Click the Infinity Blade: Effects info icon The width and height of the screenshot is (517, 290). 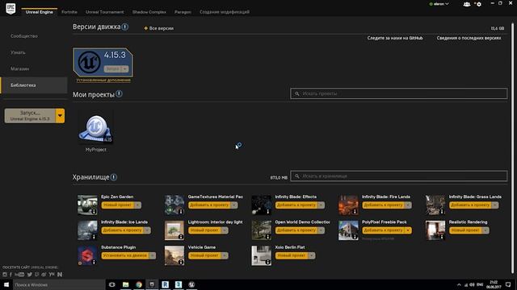click(268, 212)
